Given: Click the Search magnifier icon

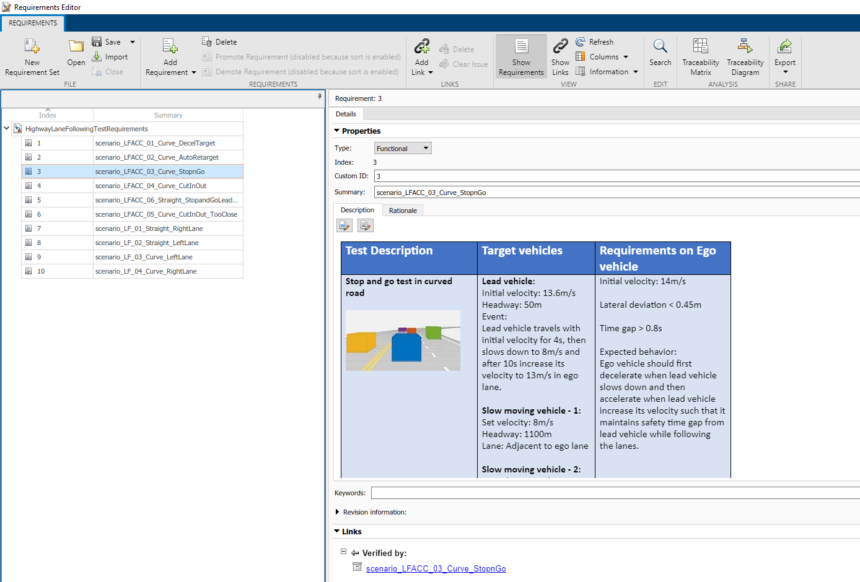Looking at the screenshot, I should [660, 46].
